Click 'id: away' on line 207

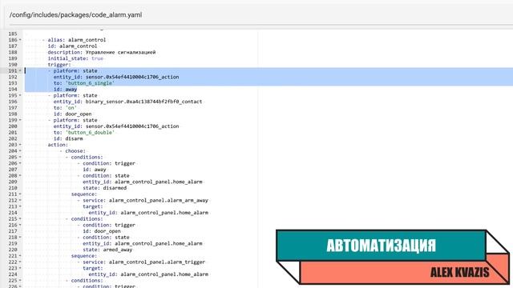click(x=95, y=170)
